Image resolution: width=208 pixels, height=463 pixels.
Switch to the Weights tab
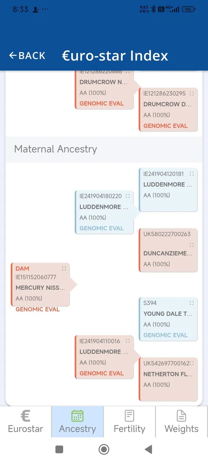point(181,421)
